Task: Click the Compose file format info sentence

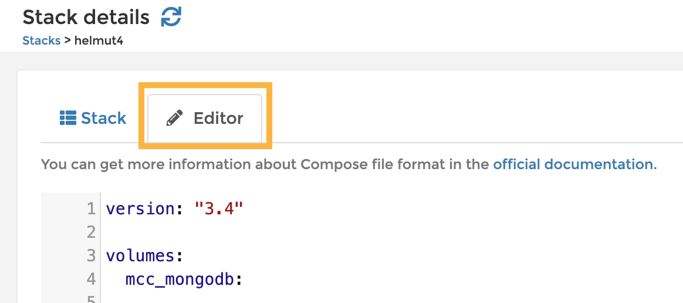Action: pos(264,164)
